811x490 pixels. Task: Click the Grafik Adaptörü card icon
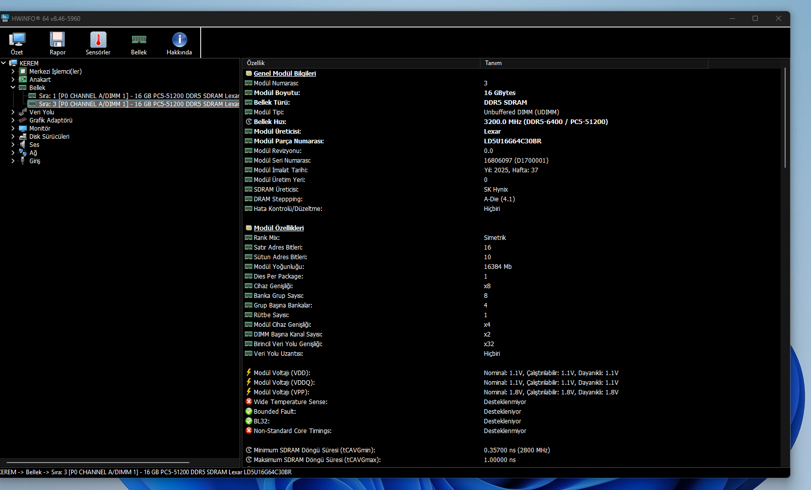[23, 120]
